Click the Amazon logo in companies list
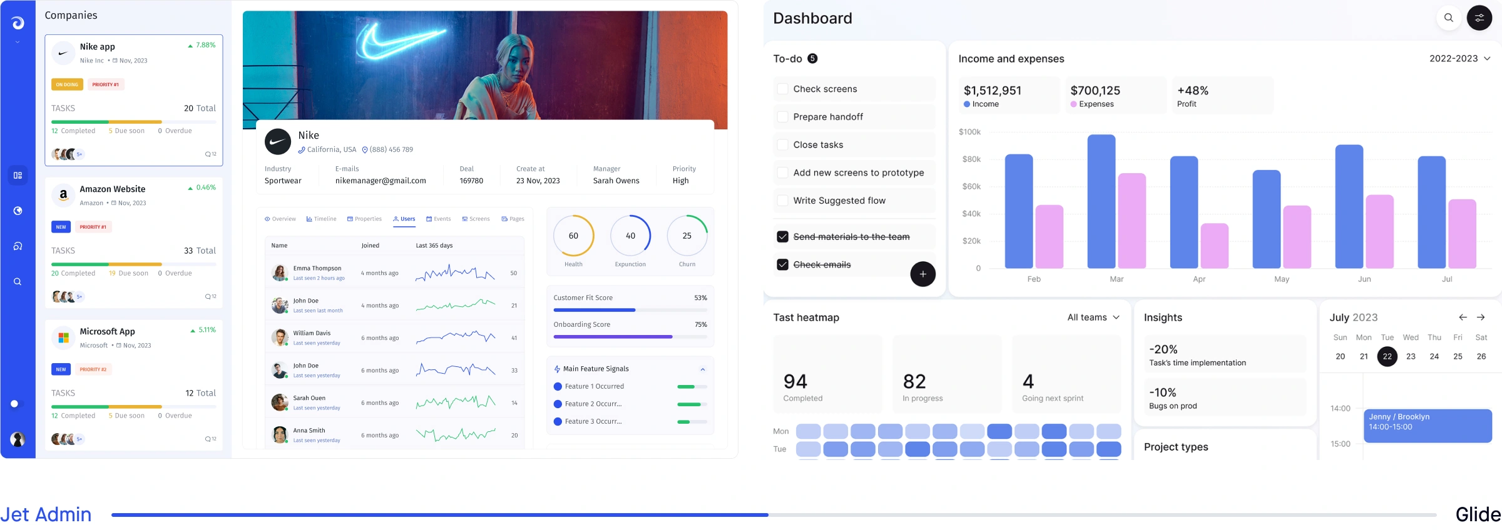 click(x=63, y=195)
